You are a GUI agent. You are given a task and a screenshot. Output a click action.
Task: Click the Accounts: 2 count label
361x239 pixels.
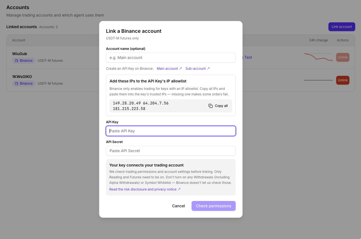pyautogui.click(x=49, y=27)
